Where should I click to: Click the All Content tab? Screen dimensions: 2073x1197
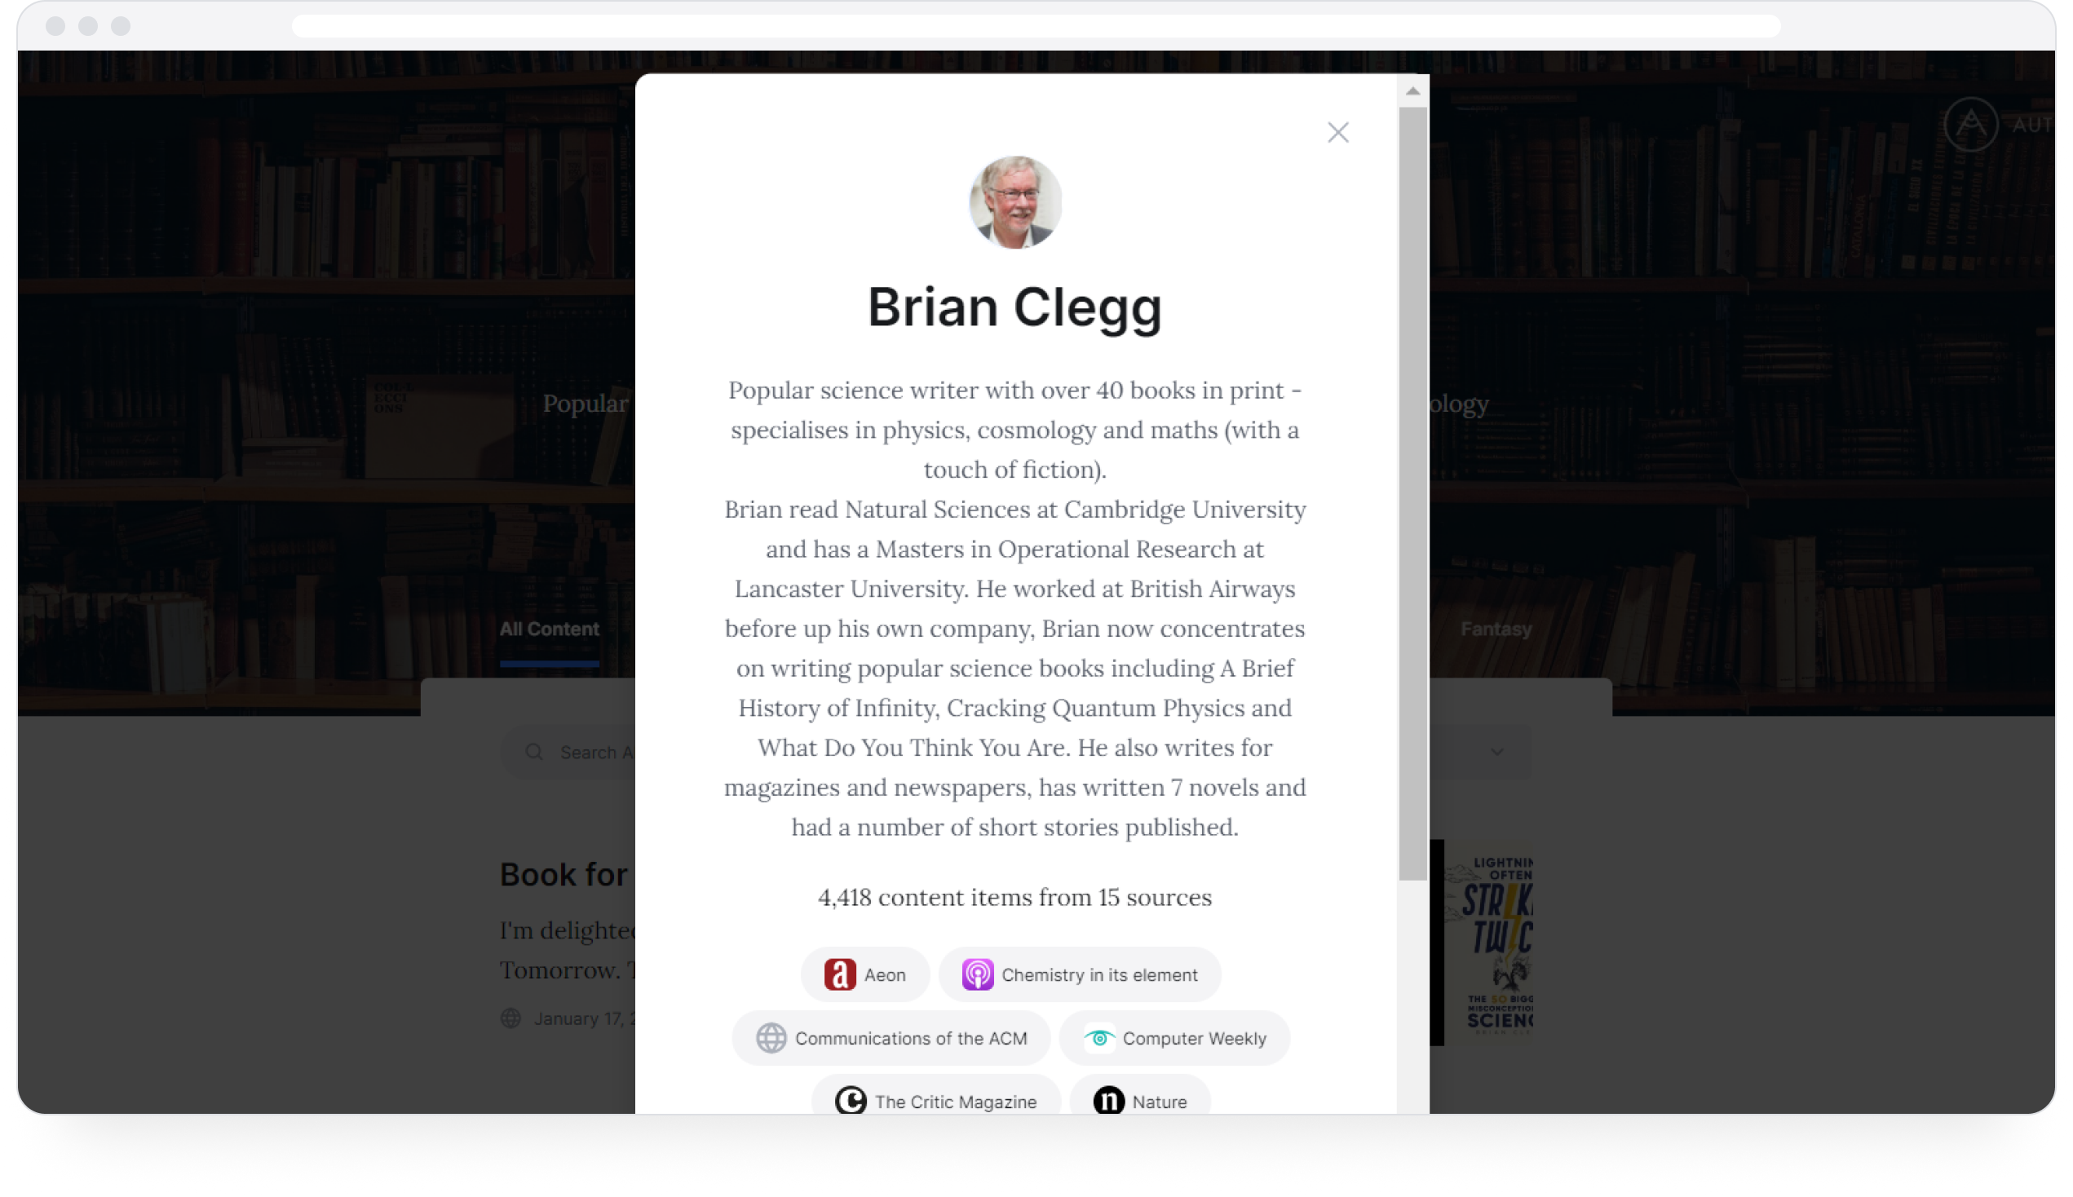(x=547, y=629)
